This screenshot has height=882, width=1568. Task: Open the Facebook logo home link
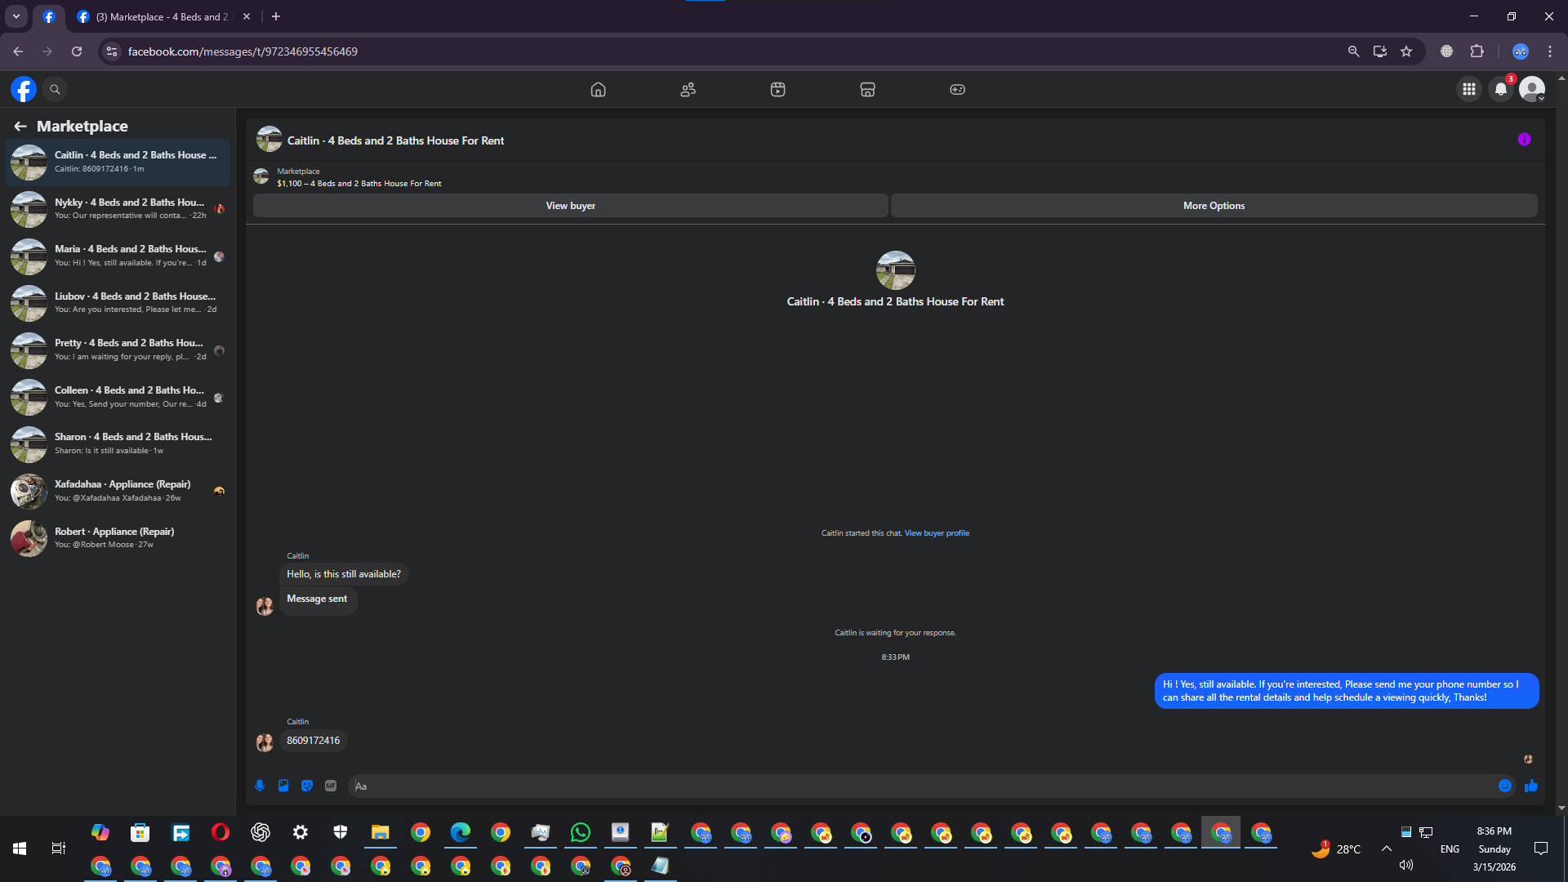pos(24,89)
